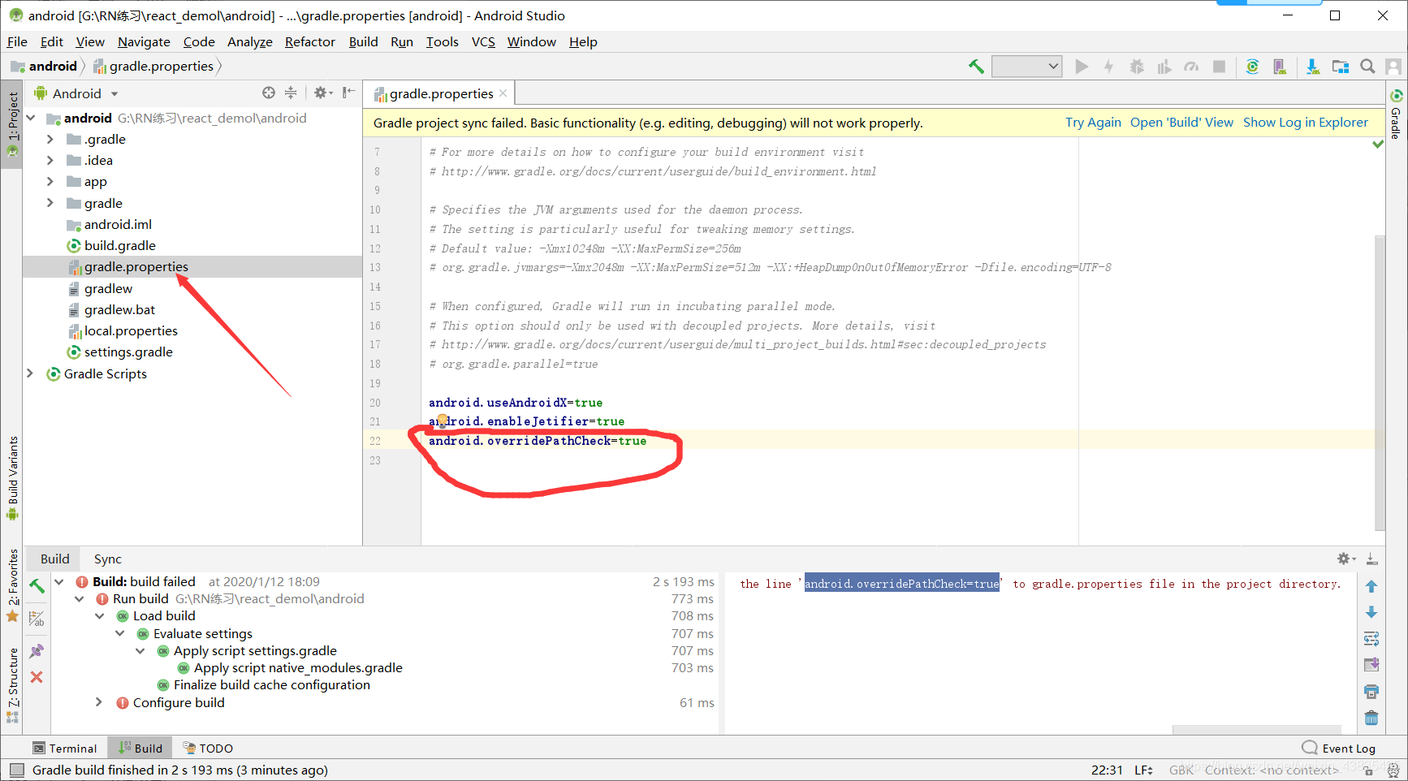The image size is (1408, 781).
Task: Click Show Log in Explorer link
Action: pos(1306,123)
